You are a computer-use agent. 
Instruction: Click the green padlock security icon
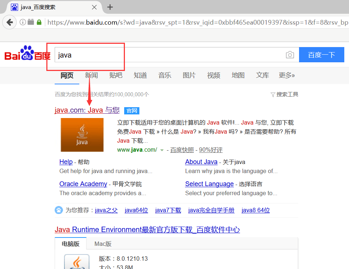click(x=39, y=22)
